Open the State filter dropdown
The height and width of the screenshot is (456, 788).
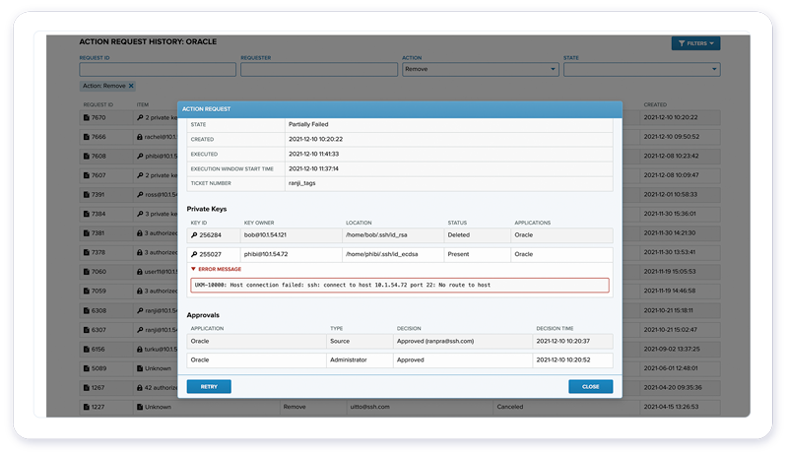pyautogui.click(x=641, y=70)
